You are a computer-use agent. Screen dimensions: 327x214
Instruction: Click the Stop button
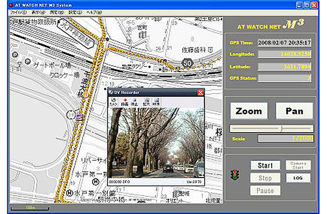pyautogui.click(x=265, y=178)
